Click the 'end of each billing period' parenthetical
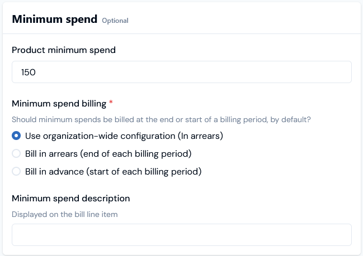The image size is (363, 256). pyautogui.click(x=136, y=154)
